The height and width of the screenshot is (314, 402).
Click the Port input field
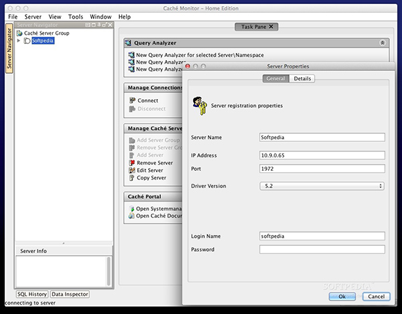click(x=322, y=169)
